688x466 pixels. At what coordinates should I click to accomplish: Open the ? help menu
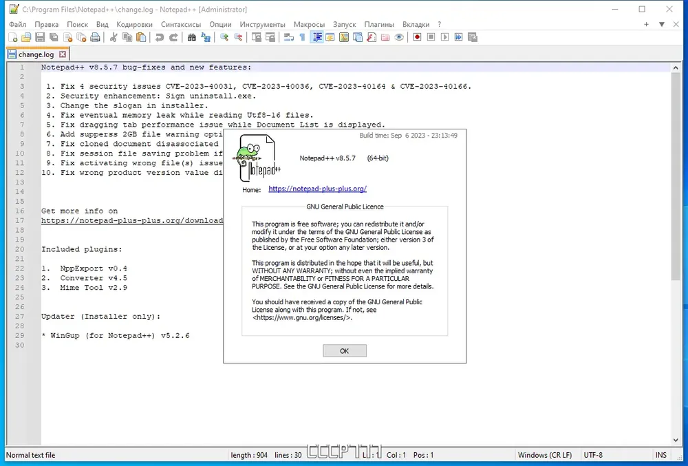pos(439,25)
